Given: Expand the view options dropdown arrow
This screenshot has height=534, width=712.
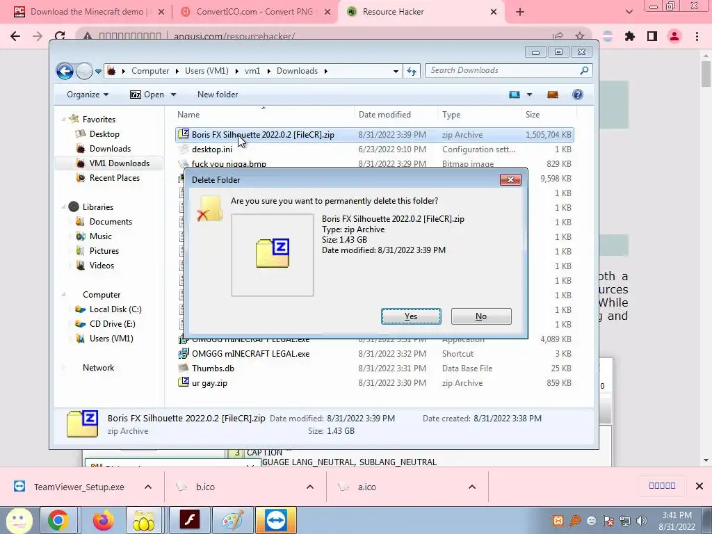Looking at the screenshot, I should (529, 95).
